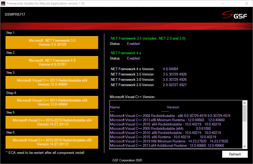The width and height of the screenshot is (253, 164).
Task: Close the Prerequisite Update window
Action: pos(247,3)
